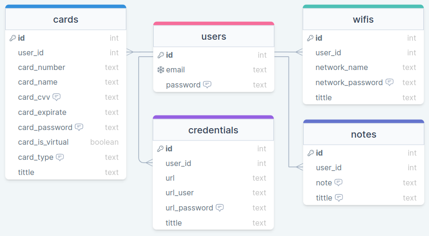Select the tittle field in credentials table

[213, 223]
